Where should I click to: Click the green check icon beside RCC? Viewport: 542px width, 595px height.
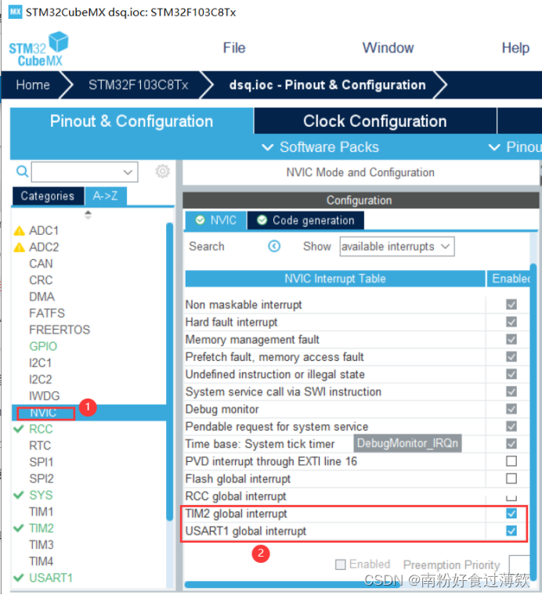point(19,429)
